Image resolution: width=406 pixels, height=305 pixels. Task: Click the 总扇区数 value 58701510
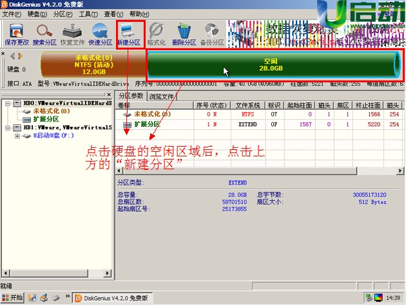[235, 202]
